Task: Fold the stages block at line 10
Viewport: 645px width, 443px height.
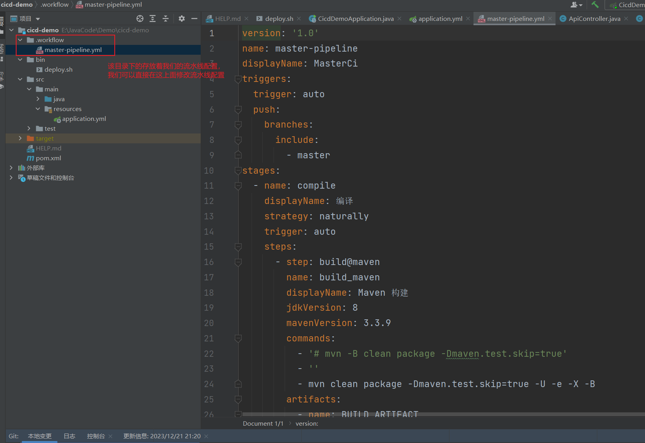Action: pyautogui.click(x=238, y=171)
